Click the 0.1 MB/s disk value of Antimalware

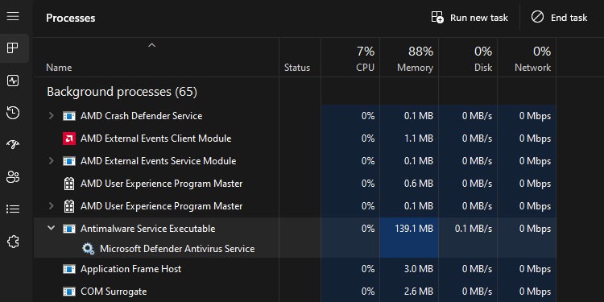tap(474, 229)
